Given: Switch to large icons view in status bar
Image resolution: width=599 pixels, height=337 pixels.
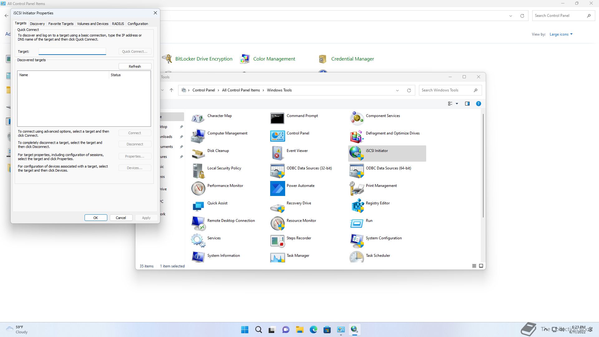Looking at the screenshot, I should click(x=481, y=266).
